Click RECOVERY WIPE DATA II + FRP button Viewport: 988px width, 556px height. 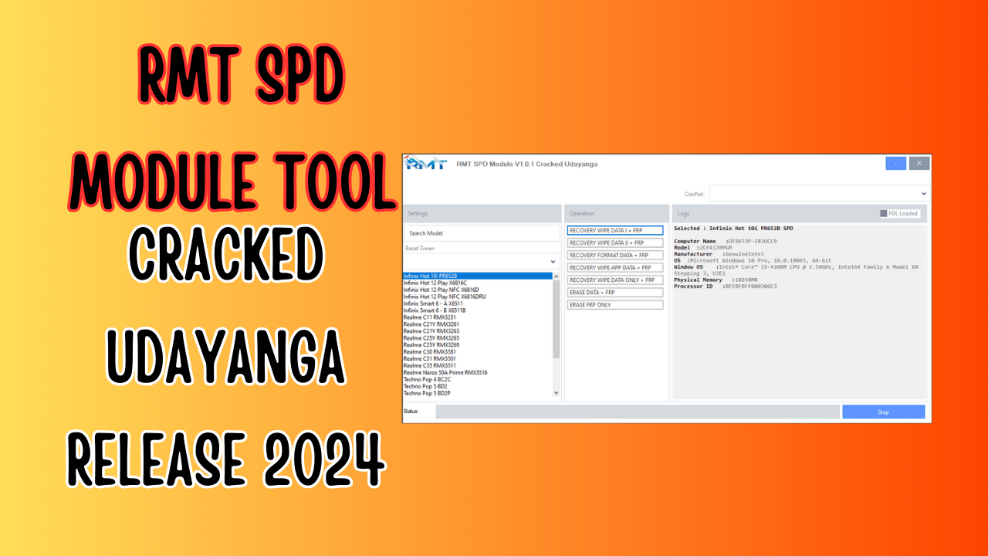point(615,242)
